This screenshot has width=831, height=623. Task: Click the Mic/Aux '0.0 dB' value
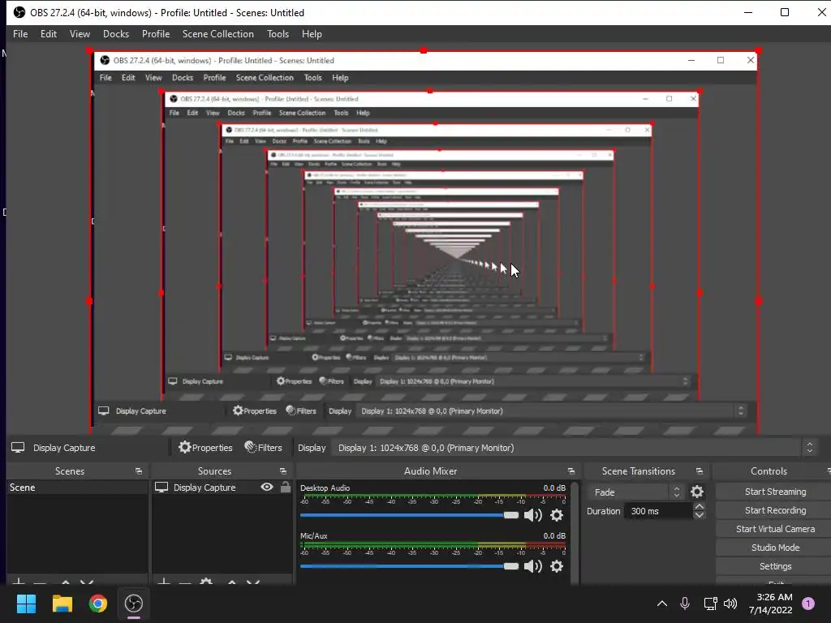point(553,535)
